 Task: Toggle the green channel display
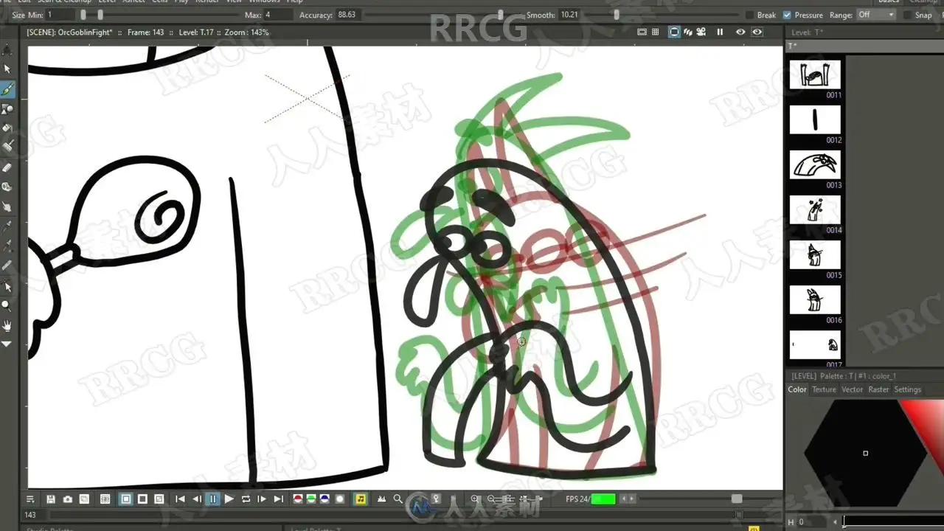(311, 499)
